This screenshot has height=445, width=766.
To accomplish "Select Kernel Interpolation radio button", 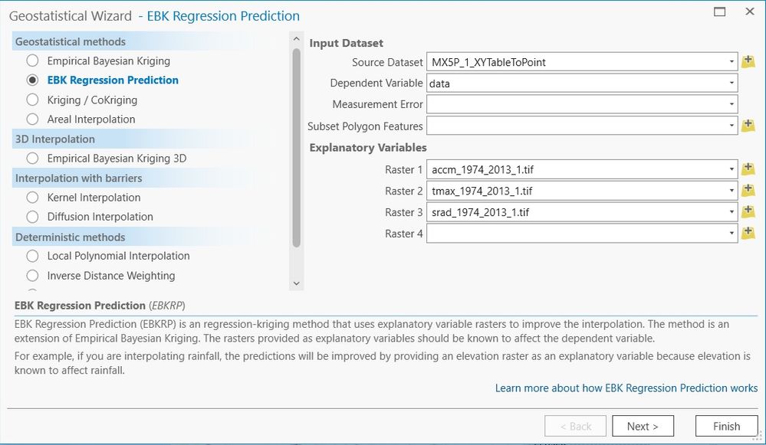I will tap(32, 198).
